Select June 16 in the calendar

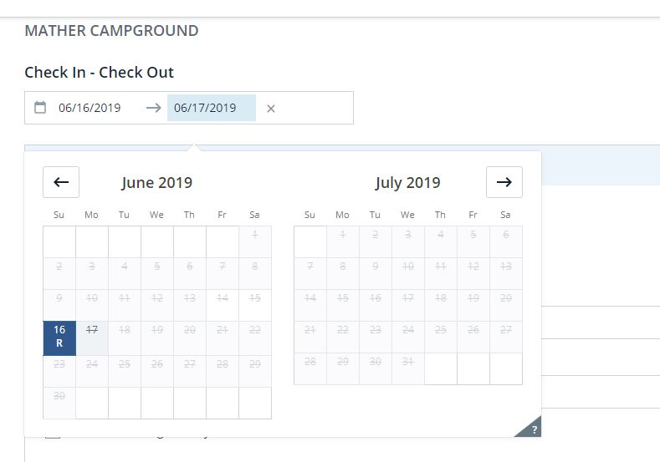tap(59, 338)
